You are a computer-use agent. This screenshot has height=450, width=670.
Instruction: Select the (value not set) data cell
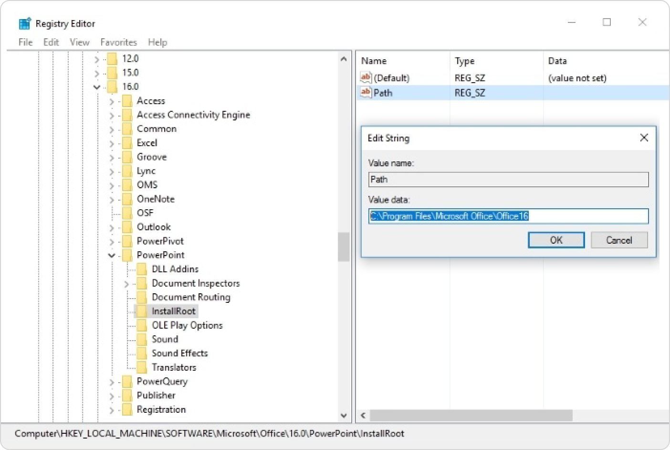click(x=577, y=78)
